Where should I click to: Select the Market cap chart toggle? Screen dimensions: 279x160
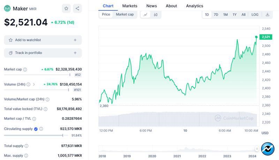click(x=125, y=14)
